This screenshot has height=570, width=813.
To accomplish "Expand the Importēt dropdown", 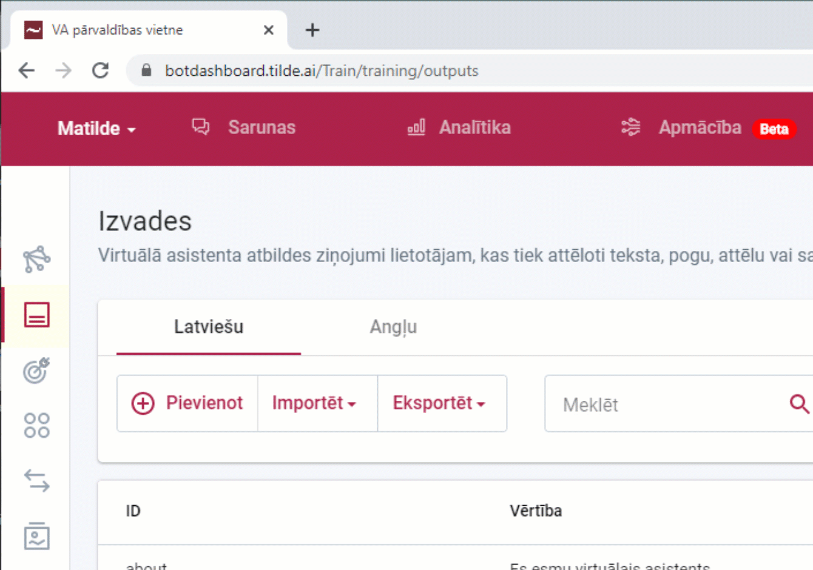I will (x=316, y=403).
